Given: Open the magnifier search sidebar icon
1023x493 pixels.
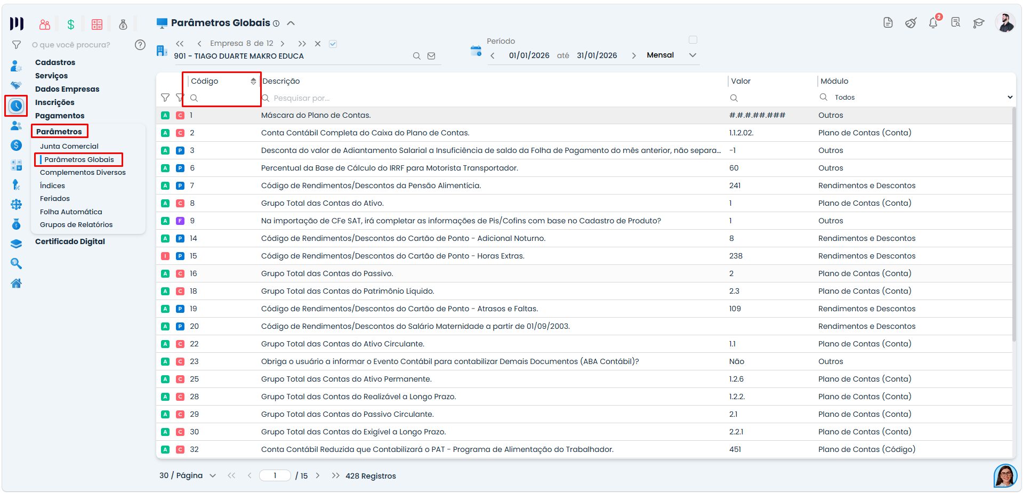Looking at the screenshot, I should (x=17, y=263).
